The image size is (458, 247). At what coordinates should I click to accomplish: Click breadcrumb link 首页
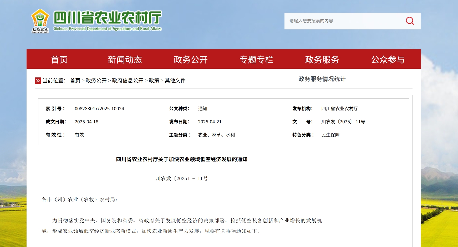coord(75,81)
